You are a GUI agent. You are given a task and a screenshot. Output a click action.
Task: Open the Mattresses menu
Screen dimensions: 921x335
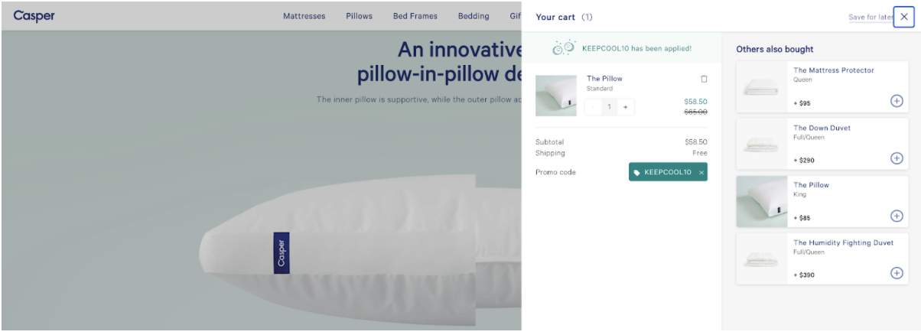pyautogui.click(x=304, y=16)
